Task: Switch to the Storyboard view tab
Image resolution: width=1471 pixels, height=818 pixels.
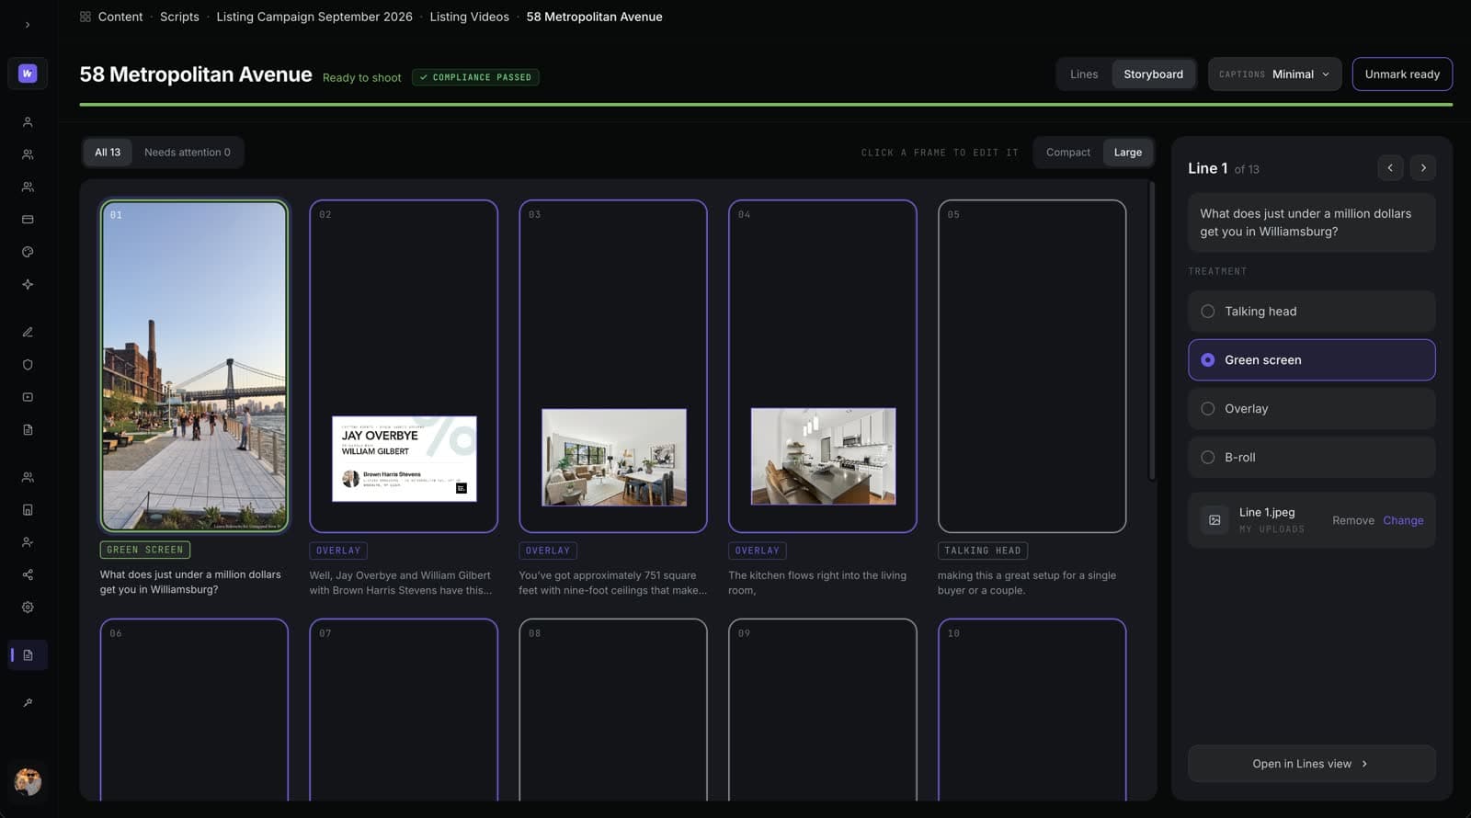Action: pos(1153,74)
